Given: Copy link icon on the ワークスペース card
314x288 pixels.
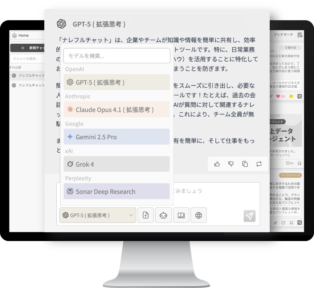Looking at the screenshot, I should click(275, 223).
